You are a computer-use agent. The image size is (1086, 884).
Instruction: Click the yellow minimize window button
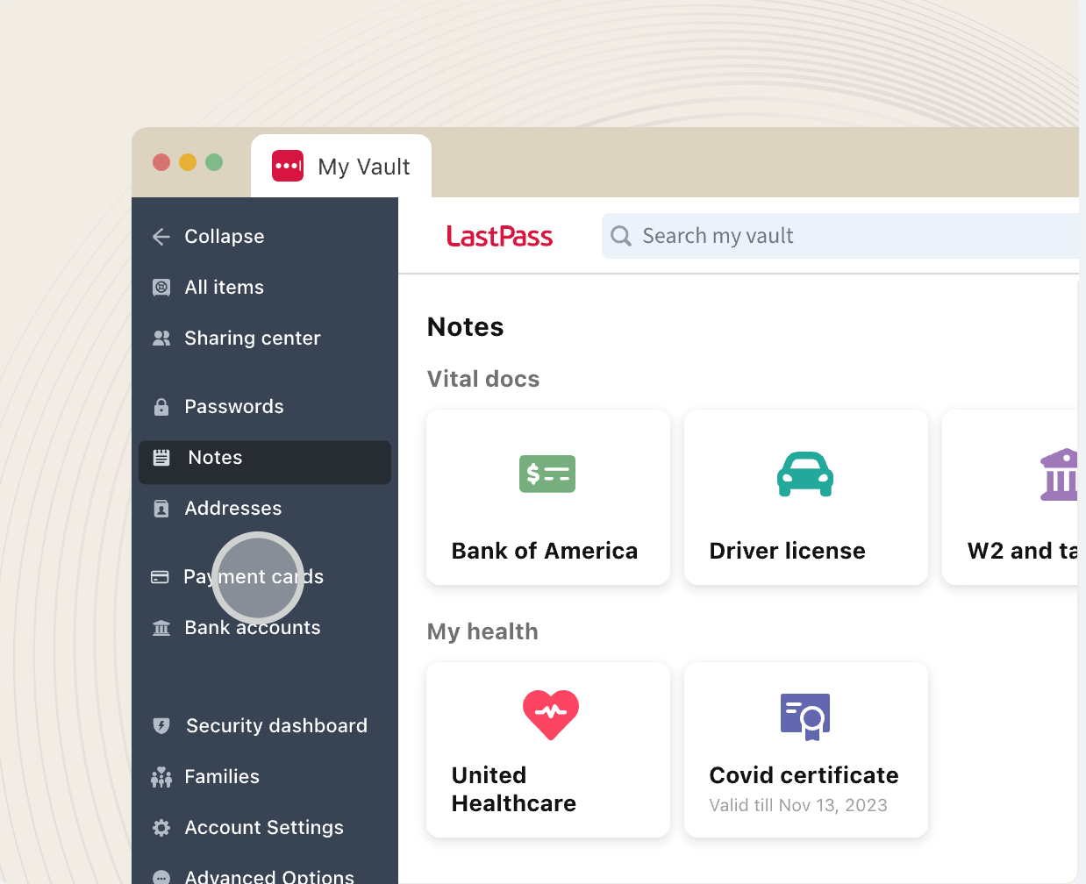tap(188, 162)
